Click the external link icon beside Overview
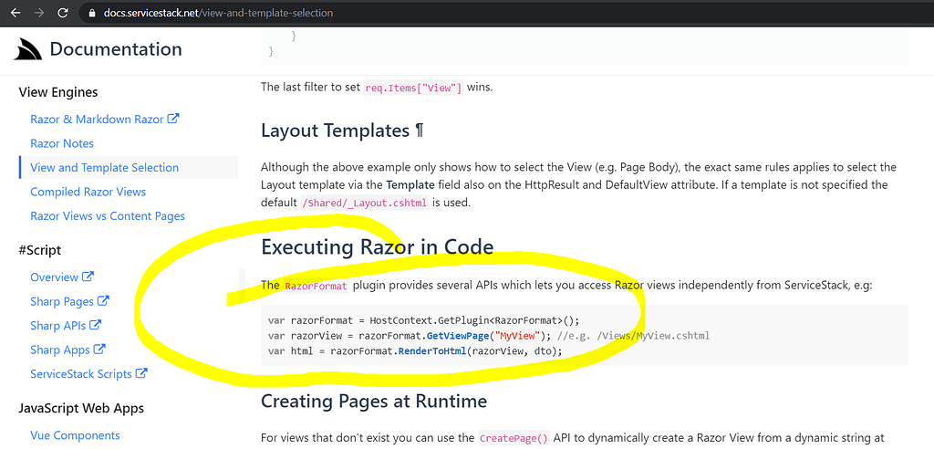This screenshot has height=449, width=934. click(x=88, y=277)
